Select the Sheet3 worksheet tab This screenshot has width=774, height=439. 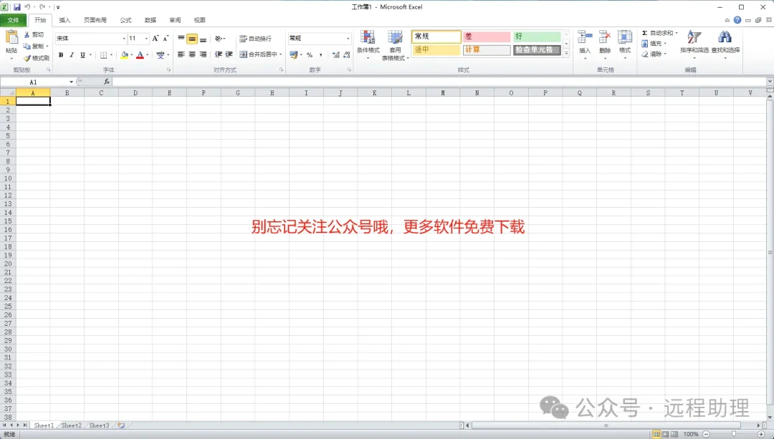click(x=99, y=425)
